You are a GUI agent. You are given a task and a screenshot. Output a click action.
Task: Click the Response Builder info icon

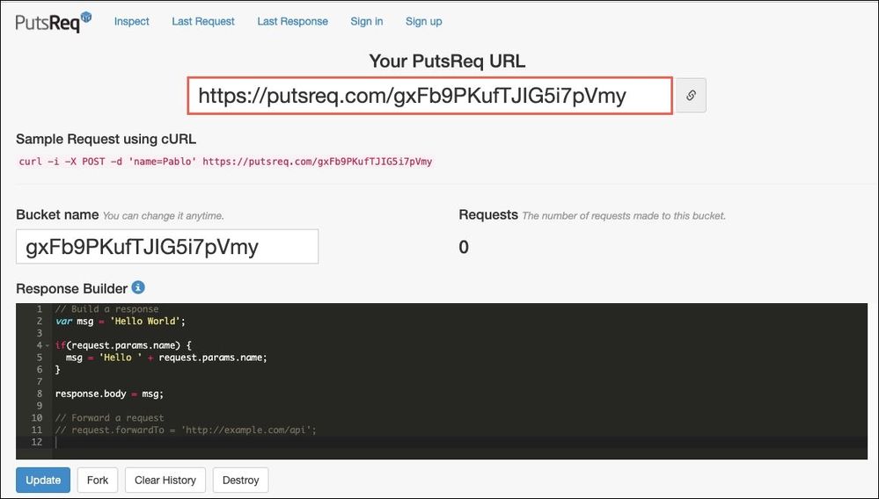138,287
